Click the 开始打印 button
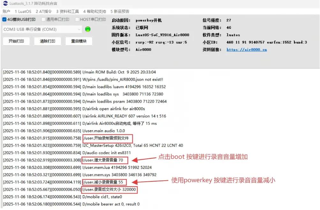This screenshot has width=320, height=210. (x=16, y=41)
